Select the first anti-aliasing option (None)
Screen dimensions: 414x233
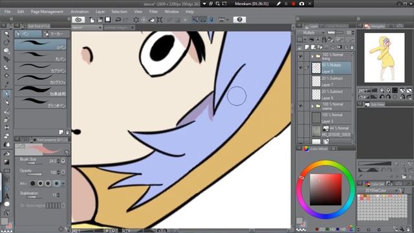click(32, 183)
